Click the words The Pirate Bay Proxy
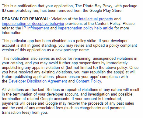Viewport: 143px width, 118px height. (94, 6)
